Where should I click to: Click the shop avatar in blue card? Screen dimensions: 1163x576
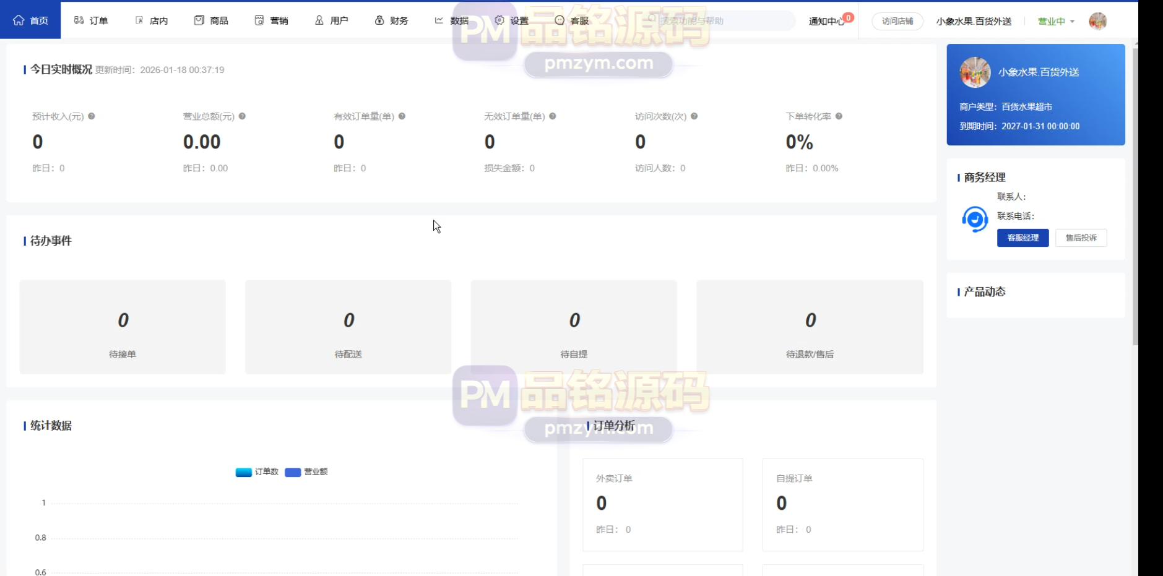pos(975,72)
